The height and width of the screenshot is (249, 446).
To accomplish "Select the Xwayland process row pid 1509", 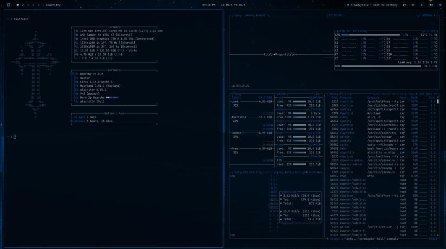I will tap(382, 129).
